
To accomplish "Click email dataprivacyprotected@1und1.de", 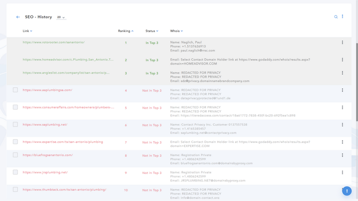I will (206, 98).
